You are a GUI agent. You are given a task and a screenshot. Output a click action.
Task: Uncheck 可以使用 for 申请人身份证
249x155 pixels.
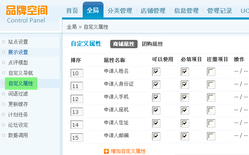tap(156, 85)
